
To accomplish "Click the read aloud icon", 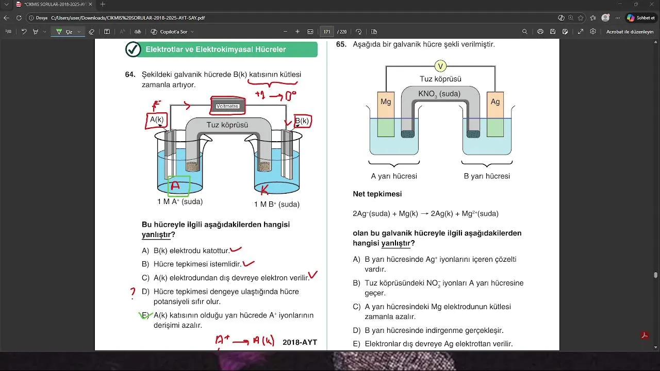I will (x=122, y=31).
